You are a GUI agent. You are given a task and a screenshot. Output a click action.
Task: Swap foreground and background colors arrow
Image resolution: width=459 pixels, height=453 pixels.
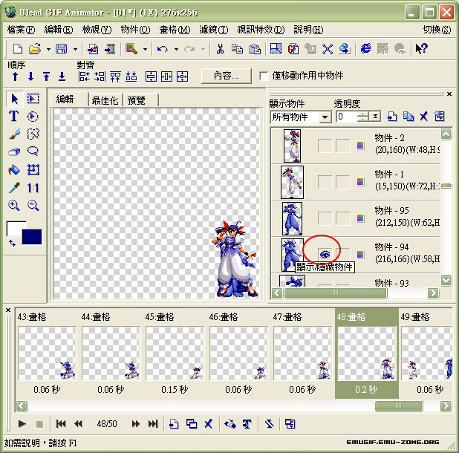12,243
